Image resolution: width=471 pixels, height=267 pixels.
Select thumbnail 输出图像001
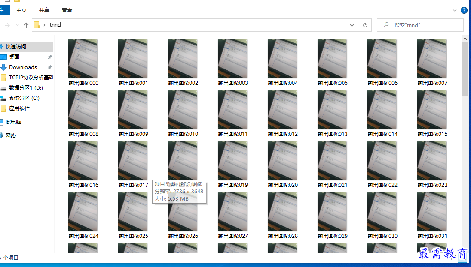coord(133,58)
